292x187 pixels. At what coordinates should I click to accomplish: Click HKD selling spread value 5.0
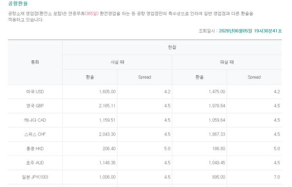[x=277, y=149]
